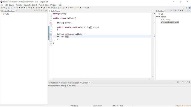Open the External Tools dropdown arrow
Viewport: 191px width, 107px height.
click(34, 8)
